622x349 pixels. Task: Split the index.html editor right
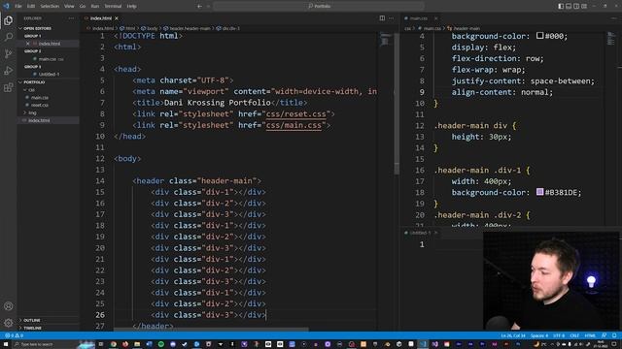click(x=382, y=18)
